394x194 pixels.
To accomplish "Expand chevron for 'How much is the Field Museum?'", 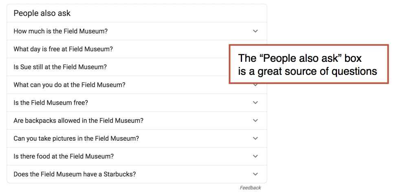I will point(255,31).
